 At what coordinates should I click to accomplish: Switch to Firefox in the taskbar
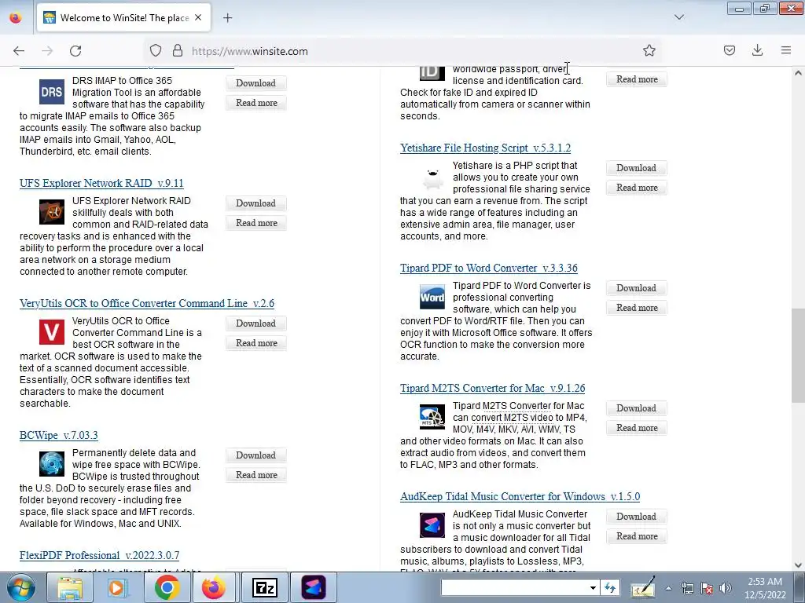pyautogui.click(x=214, y=587)
